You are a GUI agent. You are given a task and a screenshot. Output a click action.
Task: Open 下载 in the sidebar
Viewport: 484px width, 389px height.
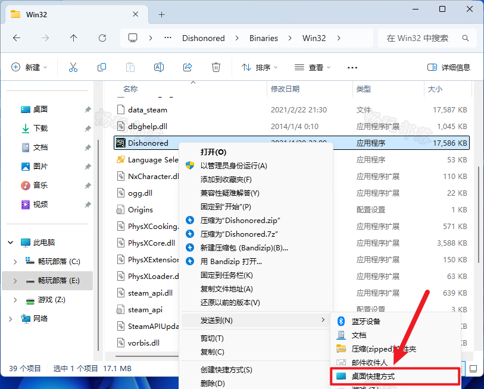tap(40, 128)
